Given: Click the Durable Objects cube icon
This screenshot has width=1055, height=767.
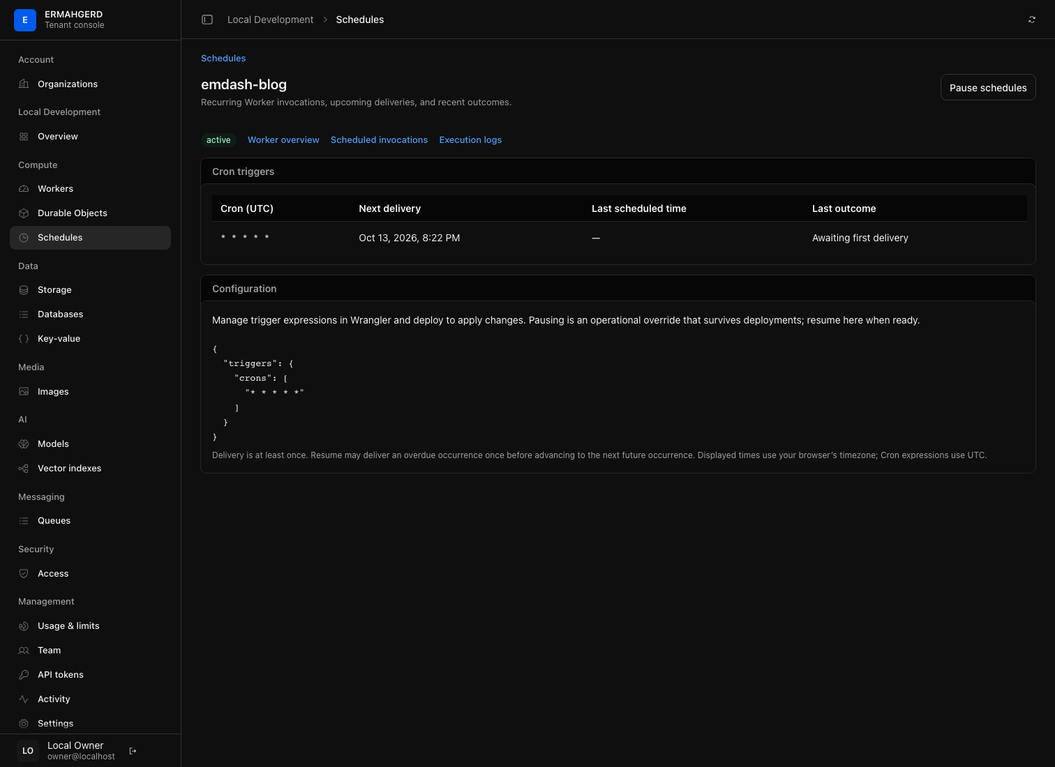Looking at the screenshot, I should (24, 213).
